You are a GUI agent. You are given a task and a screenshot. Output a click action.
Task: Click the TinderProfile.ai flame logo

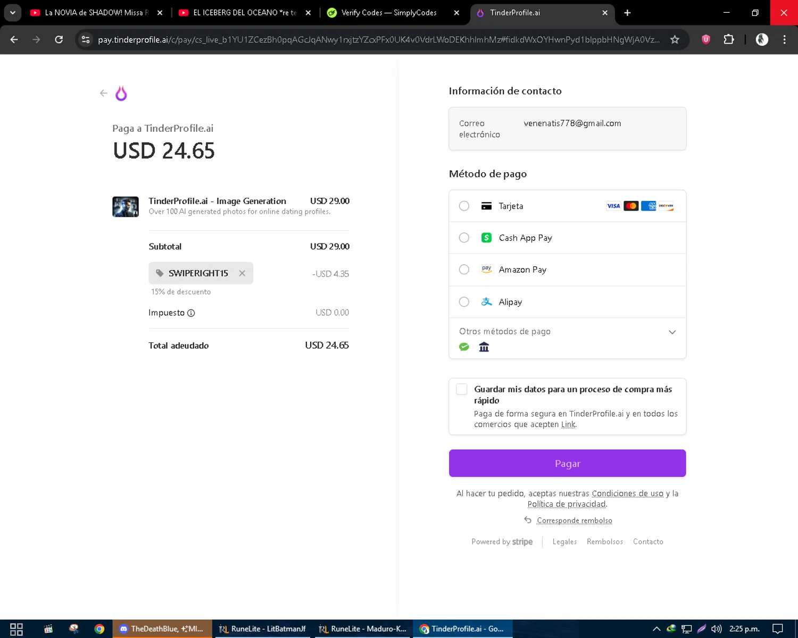[121, 94]
